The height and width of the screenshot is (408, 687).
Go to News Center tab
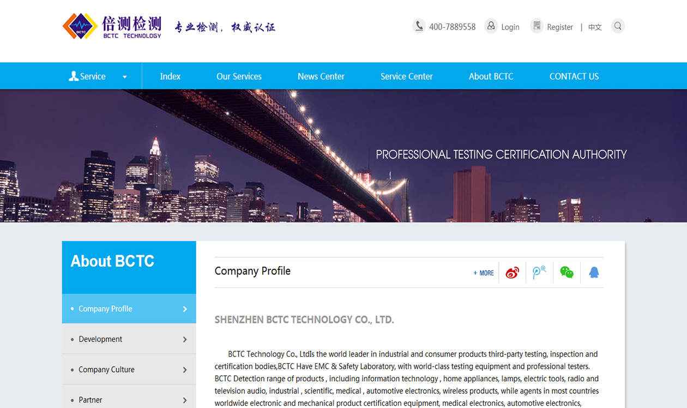(x=321, y=76)
